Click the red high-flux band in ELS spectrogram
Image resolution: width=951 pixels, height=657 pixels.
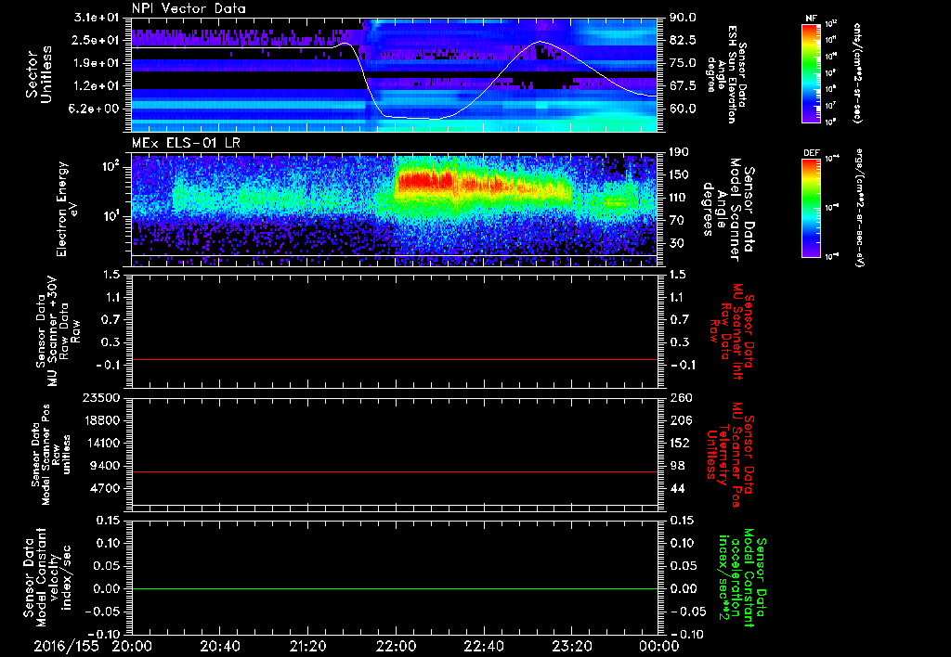click(424, 181)
